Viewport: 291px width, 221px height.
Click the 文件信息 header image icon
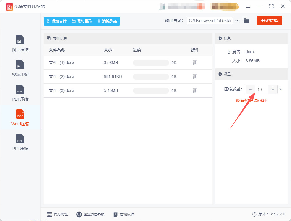tap(49, 38)
